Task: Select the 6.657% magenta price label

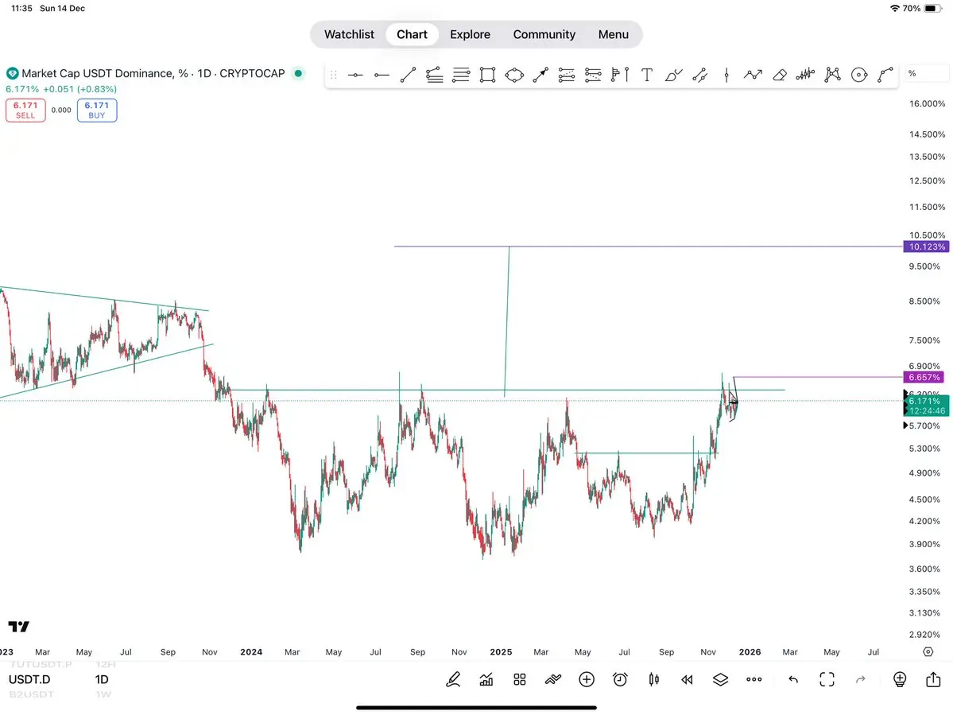Action: 924,378
